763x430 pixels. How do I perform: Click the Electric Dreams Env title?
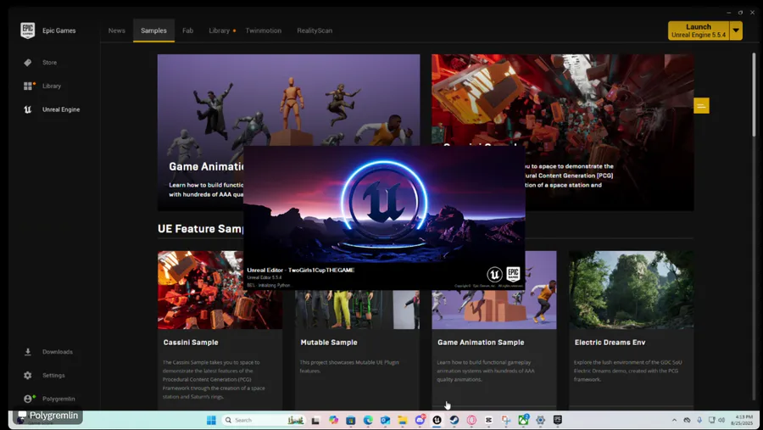(610, 343)
